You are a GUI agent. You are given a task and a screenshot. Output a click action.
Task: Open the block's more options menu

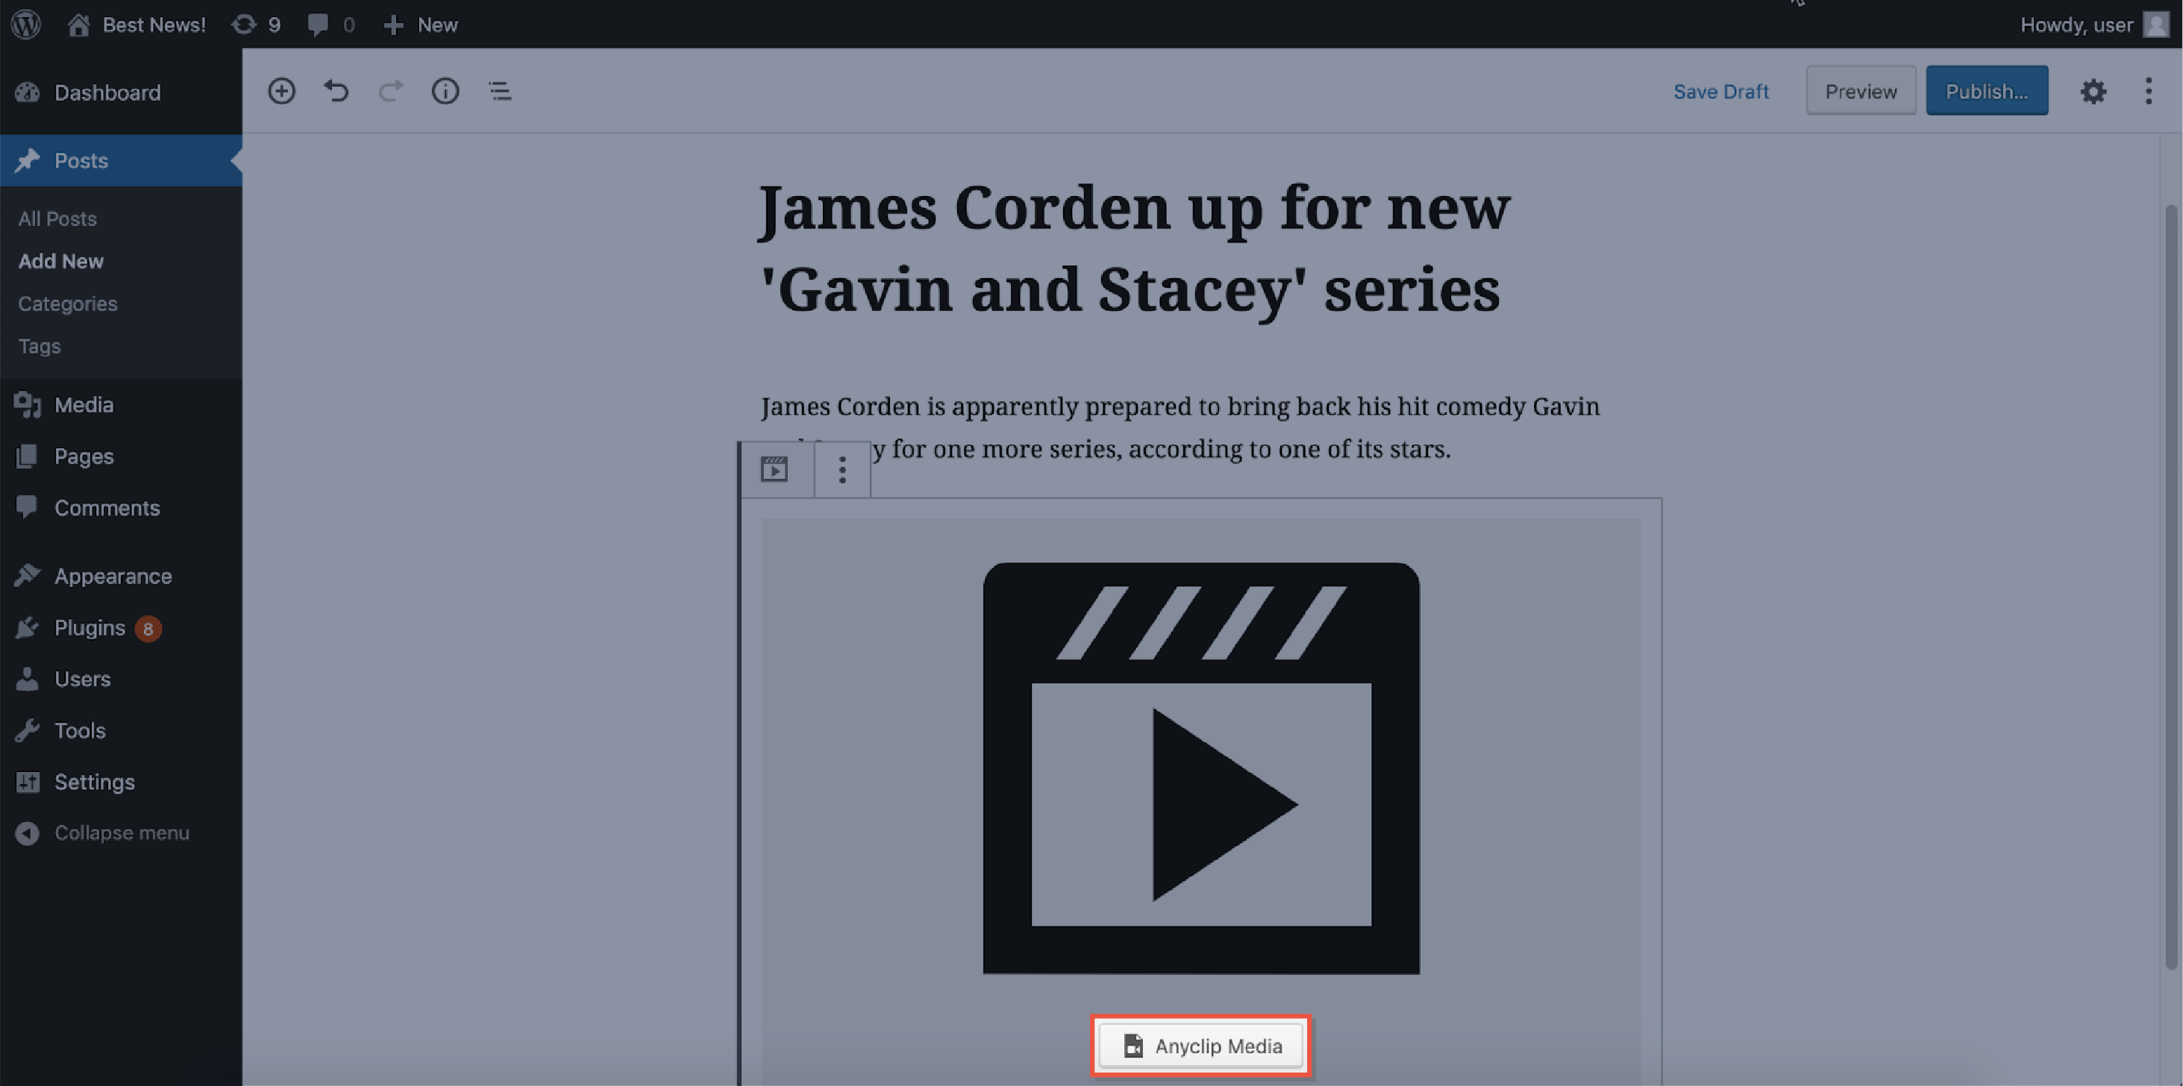coord(842,469)
